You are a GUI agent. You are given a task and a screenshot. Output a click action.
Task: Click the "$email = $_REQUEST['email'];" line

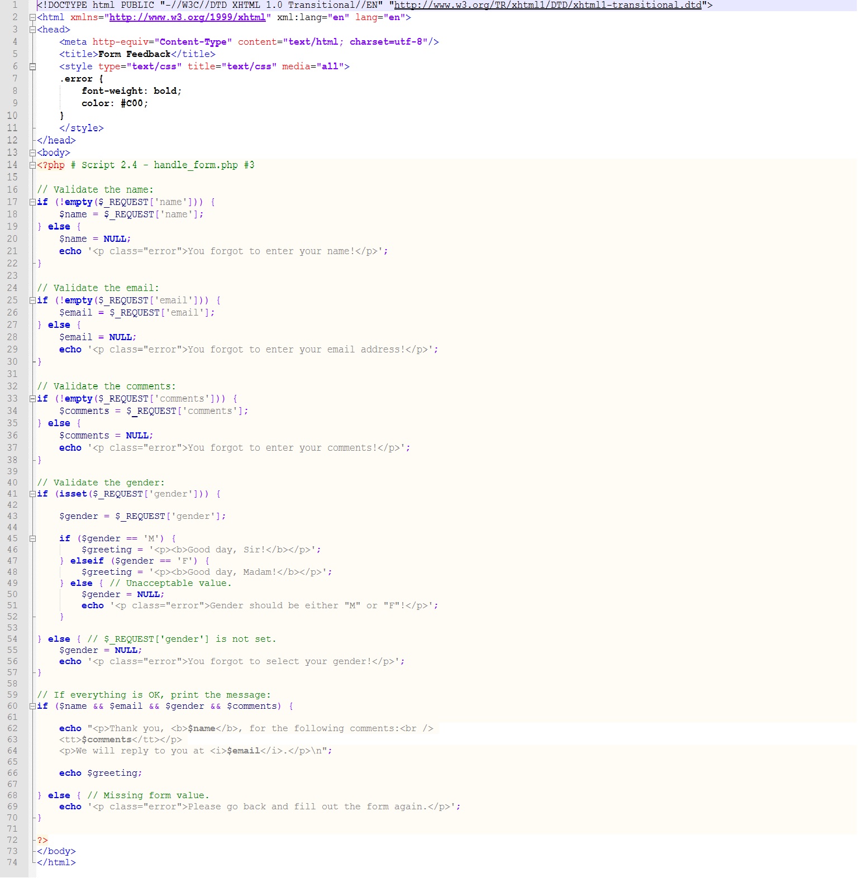137,312
